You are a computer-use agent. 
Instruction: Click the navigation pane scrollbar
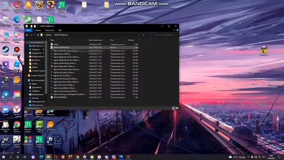click(x=46, y=67)
